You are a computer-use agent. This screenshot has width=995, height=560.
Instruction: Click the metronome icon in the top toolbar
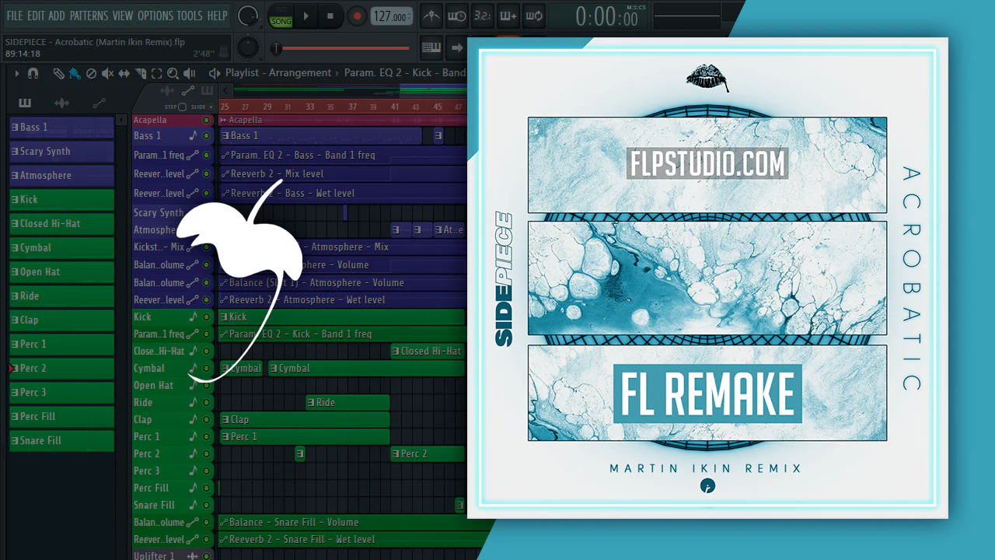pos(430,16)
